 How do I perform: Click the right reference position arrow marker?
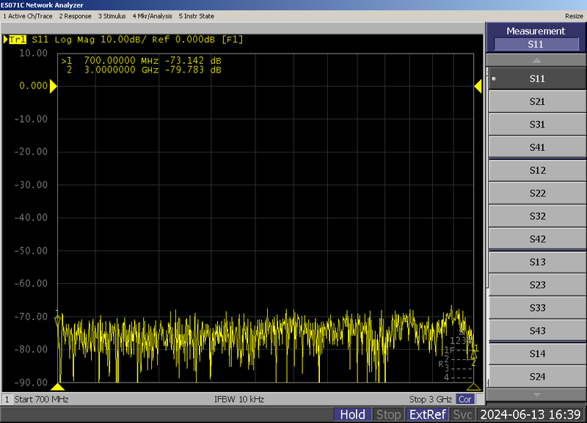pyautogui.click(x=478, y=87)
